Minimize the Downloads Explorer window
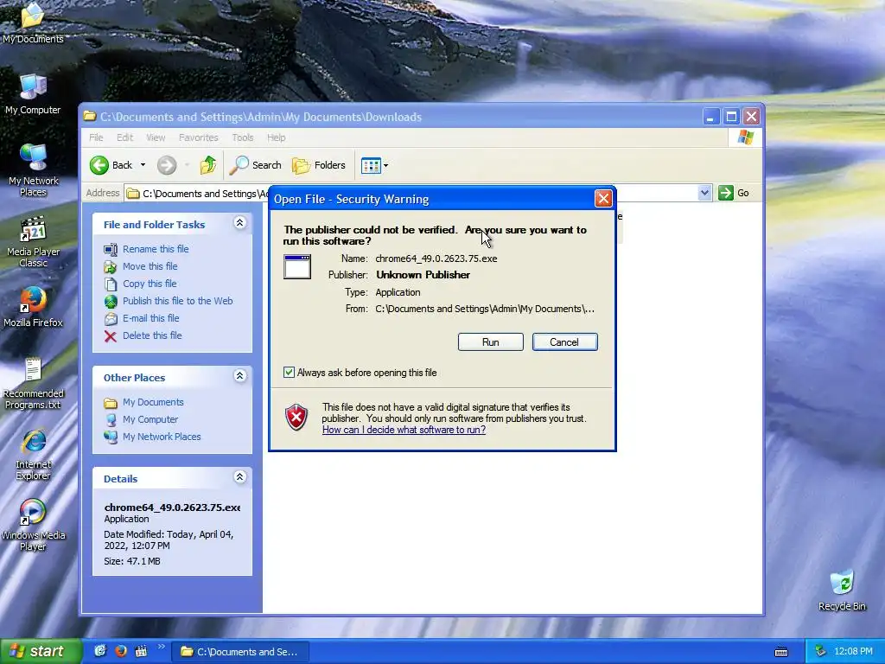The width and height of the screenshot is (885, 664). (x=710, y=117)
